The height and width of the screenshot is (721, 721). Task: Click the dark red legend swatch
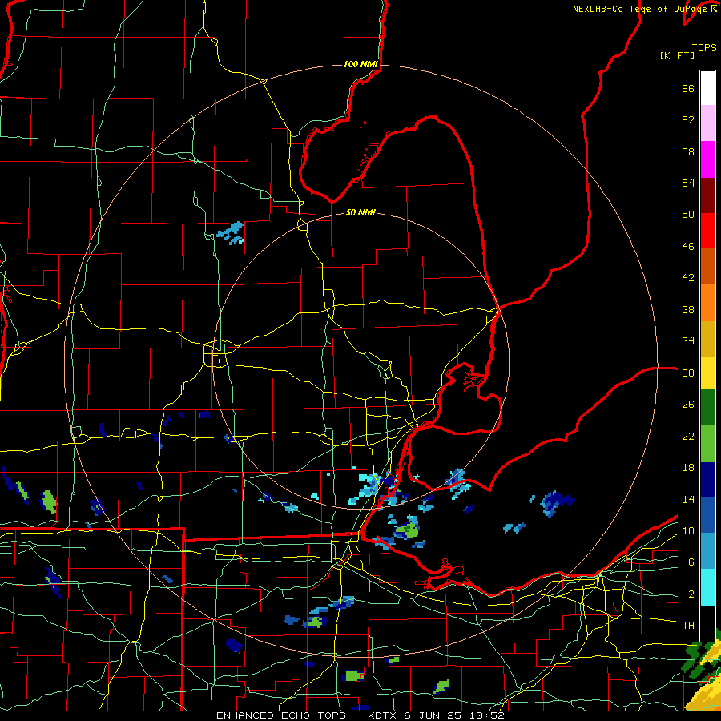pos(707,195)
